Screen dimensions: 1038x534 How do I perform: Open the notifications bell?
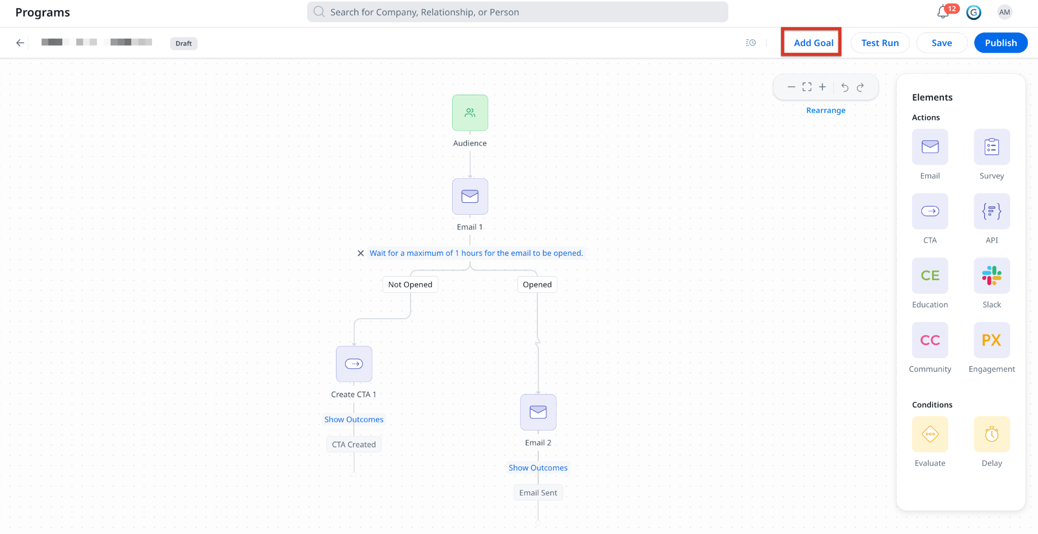click(x=943, y=12)
